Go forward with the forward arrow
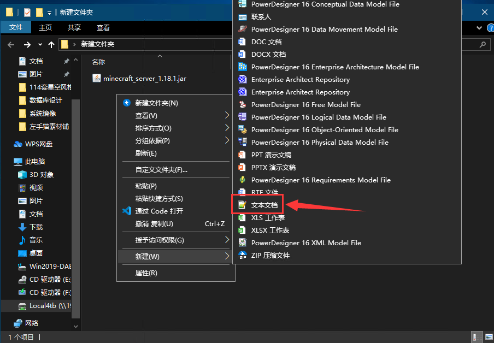Image resolution: width=494 pixels, height=343 pixels. point(27,45)
